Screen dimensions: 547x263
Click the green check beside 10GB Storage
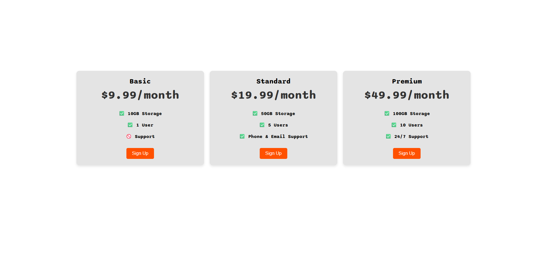pyautogui.click(x=122, y=114)
